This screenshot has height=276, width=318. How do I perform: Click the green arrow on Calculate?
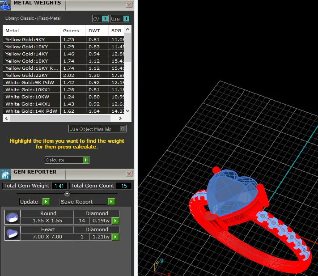tap(85, 160)
